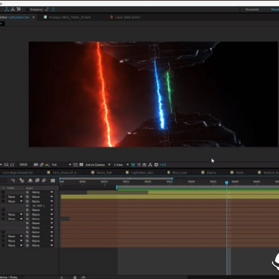Click the timeline zoom slider at bottom

[75, 277]
